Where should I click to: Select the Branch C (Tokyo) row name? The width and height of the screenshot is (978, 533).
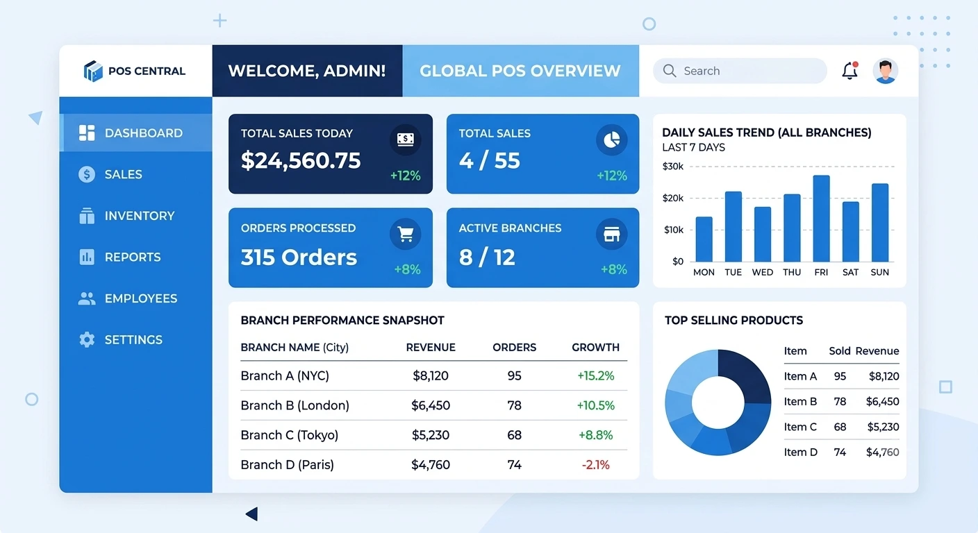click(x=290, y=435)
